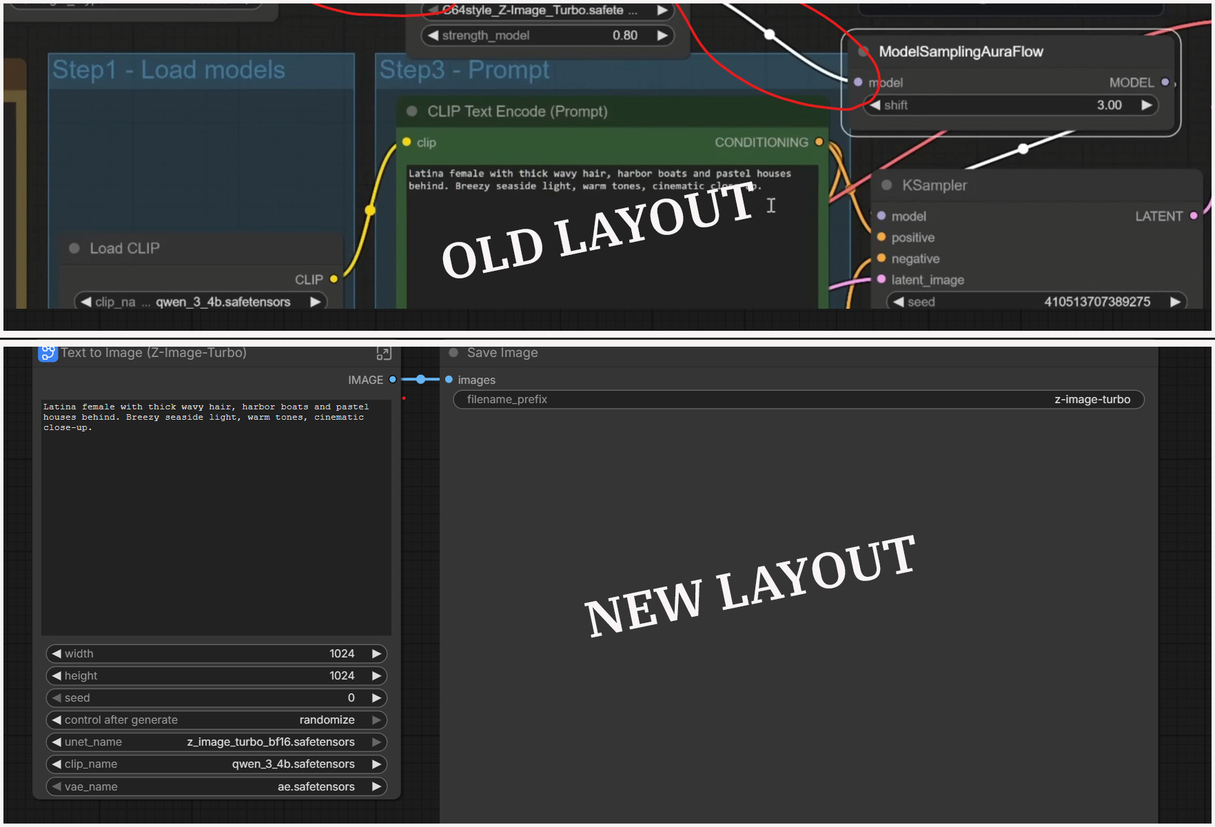Click the negative input socket on KSampler
This screenshot has width=1215, height=827.
click(881, 258)
